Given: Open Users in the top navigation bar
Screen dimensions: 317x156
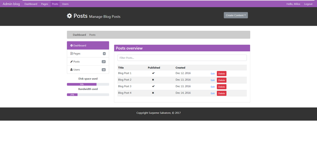Looking at the screenshot, I should (65, 4).
